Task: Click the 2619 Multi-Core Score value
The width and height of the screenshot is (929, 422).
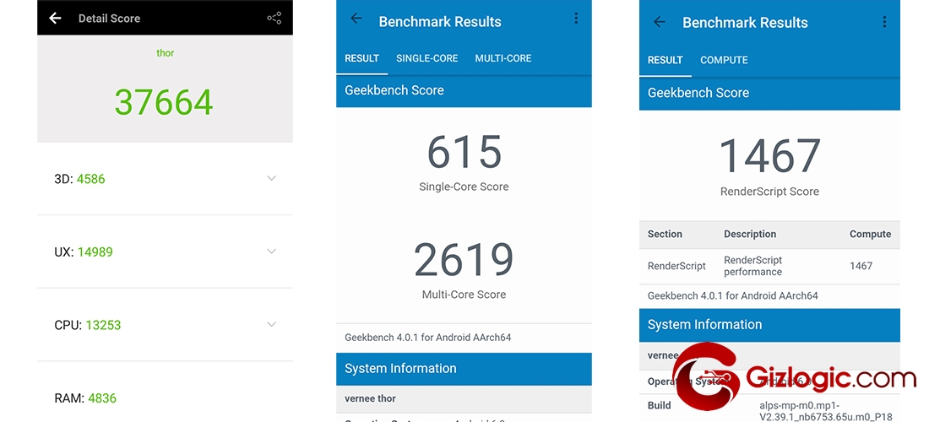Action: point(464,260)
